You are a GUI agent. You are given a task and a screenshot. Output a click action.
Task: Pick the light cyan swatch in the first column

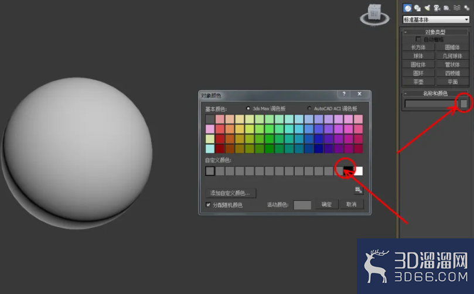[210, 148]
